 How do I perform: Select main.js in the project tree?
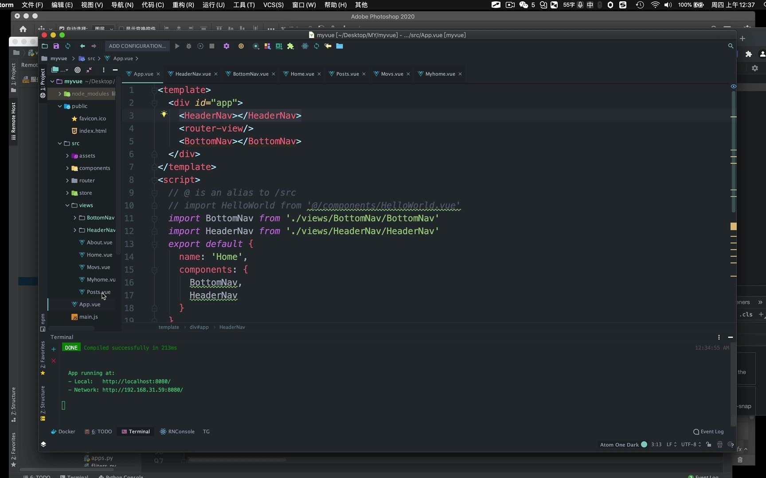pyautogui.click(x=85, y=317)
